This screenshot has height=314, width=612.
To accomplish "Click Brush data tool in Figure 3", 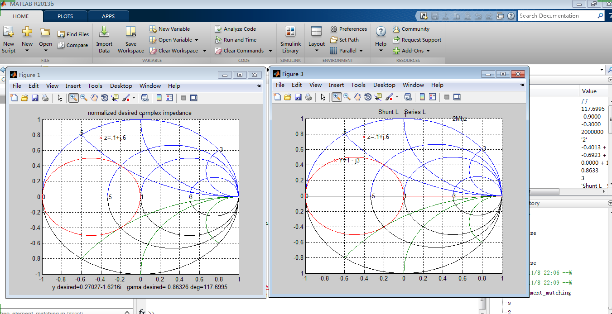I will [389, 97].
